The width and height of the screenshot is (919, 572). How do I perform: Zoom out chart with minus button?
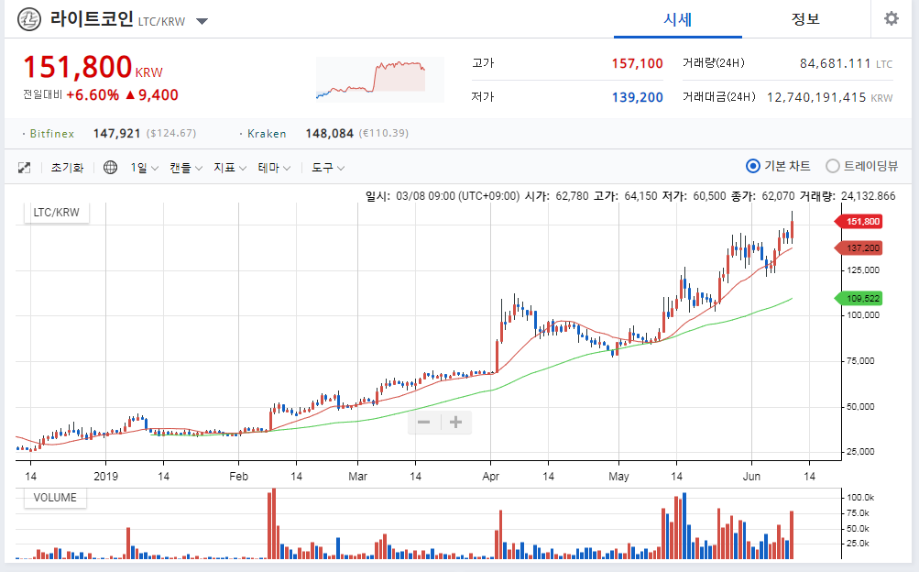(423, 422)
